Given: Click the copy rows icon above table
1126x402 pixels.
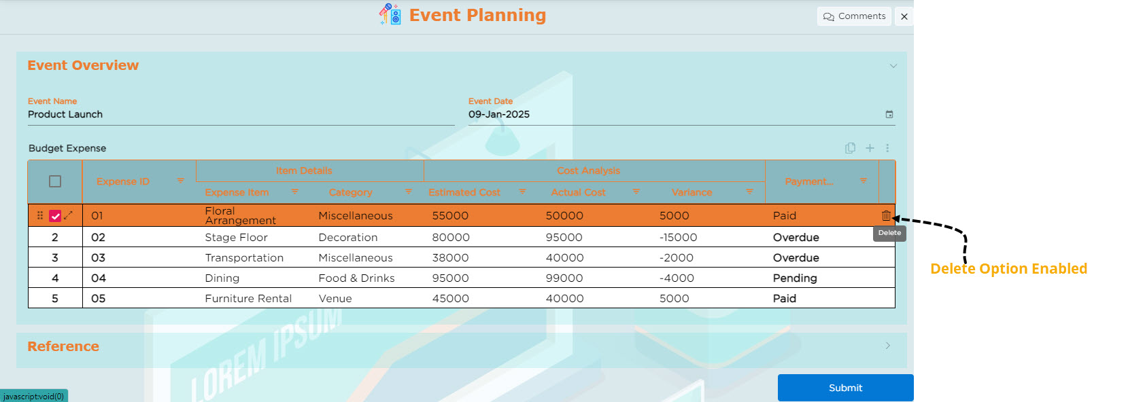Looking at the screenshot, I should pyautogui.click(x=850, y=148).
